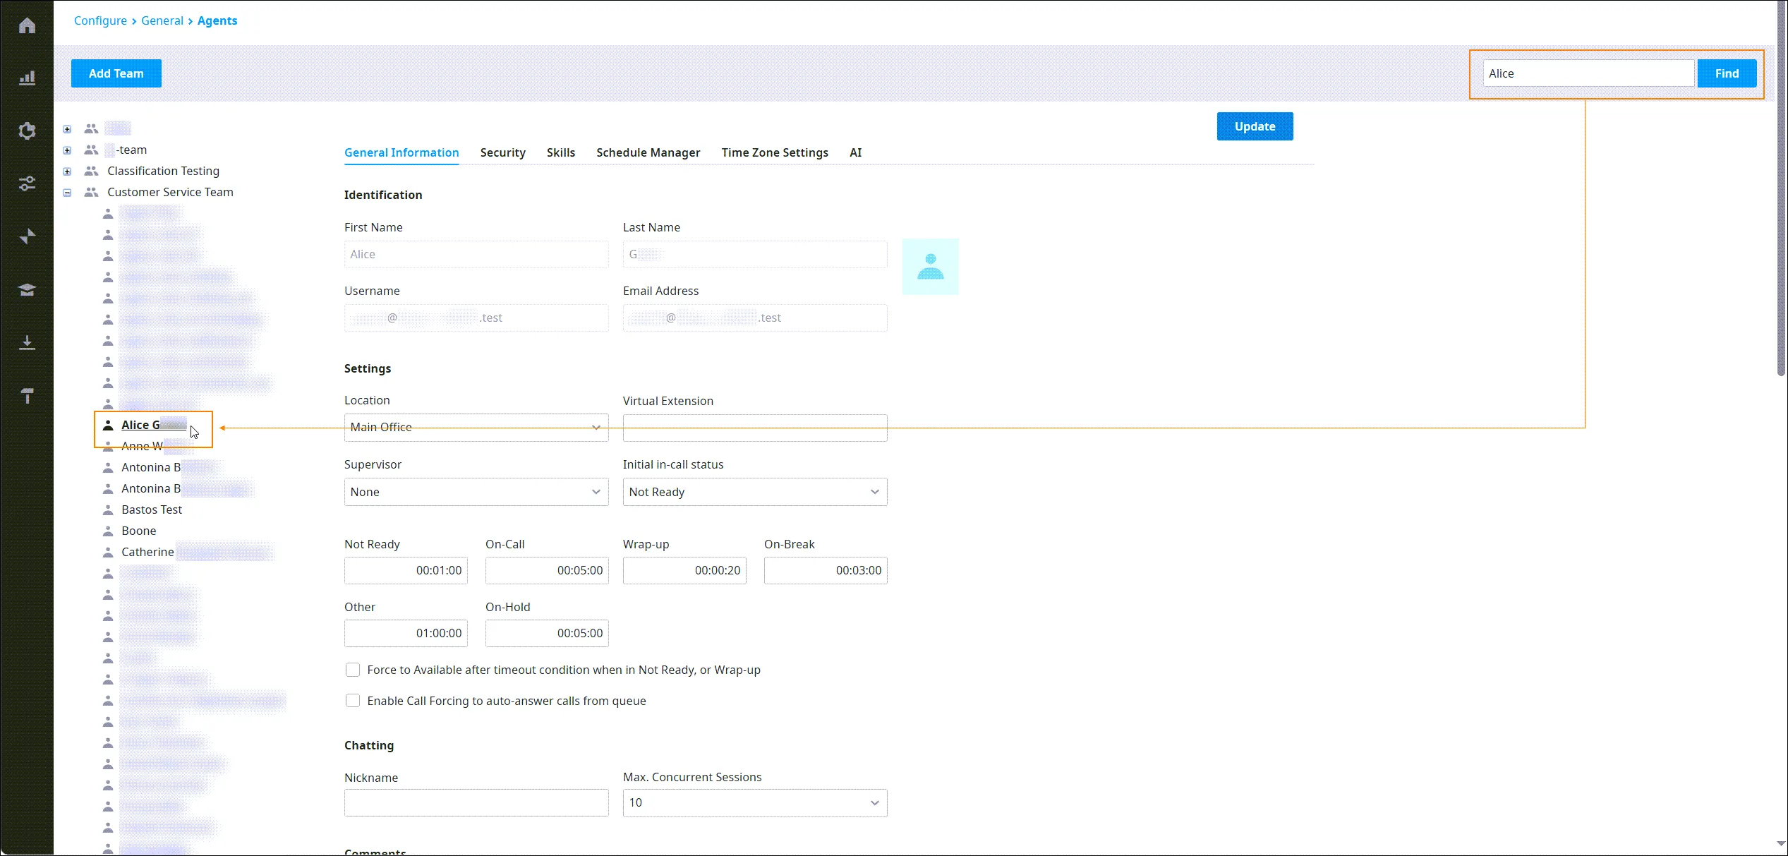The height and width of the screenshot is (856, 1788).
Task: Enable Call Forcing auto-answer checkbox
Action: [353, 701]
